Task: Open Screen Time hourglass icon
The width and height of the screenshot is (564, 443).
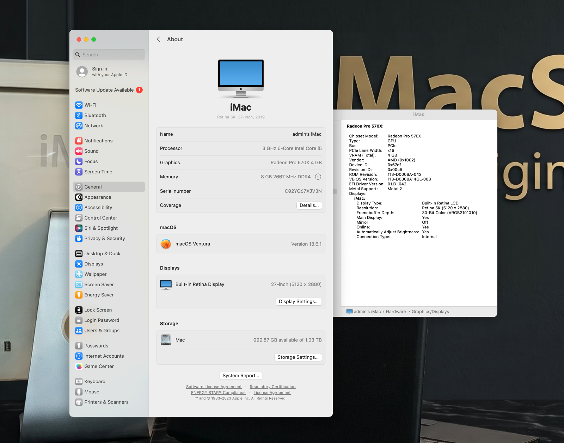Action: [79, 172]
